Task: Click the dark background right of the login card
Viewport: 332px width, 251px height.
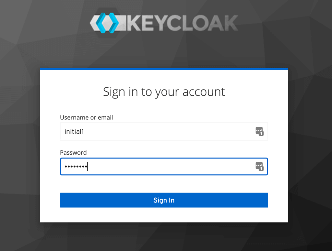Action: click(x=310, y=146)
